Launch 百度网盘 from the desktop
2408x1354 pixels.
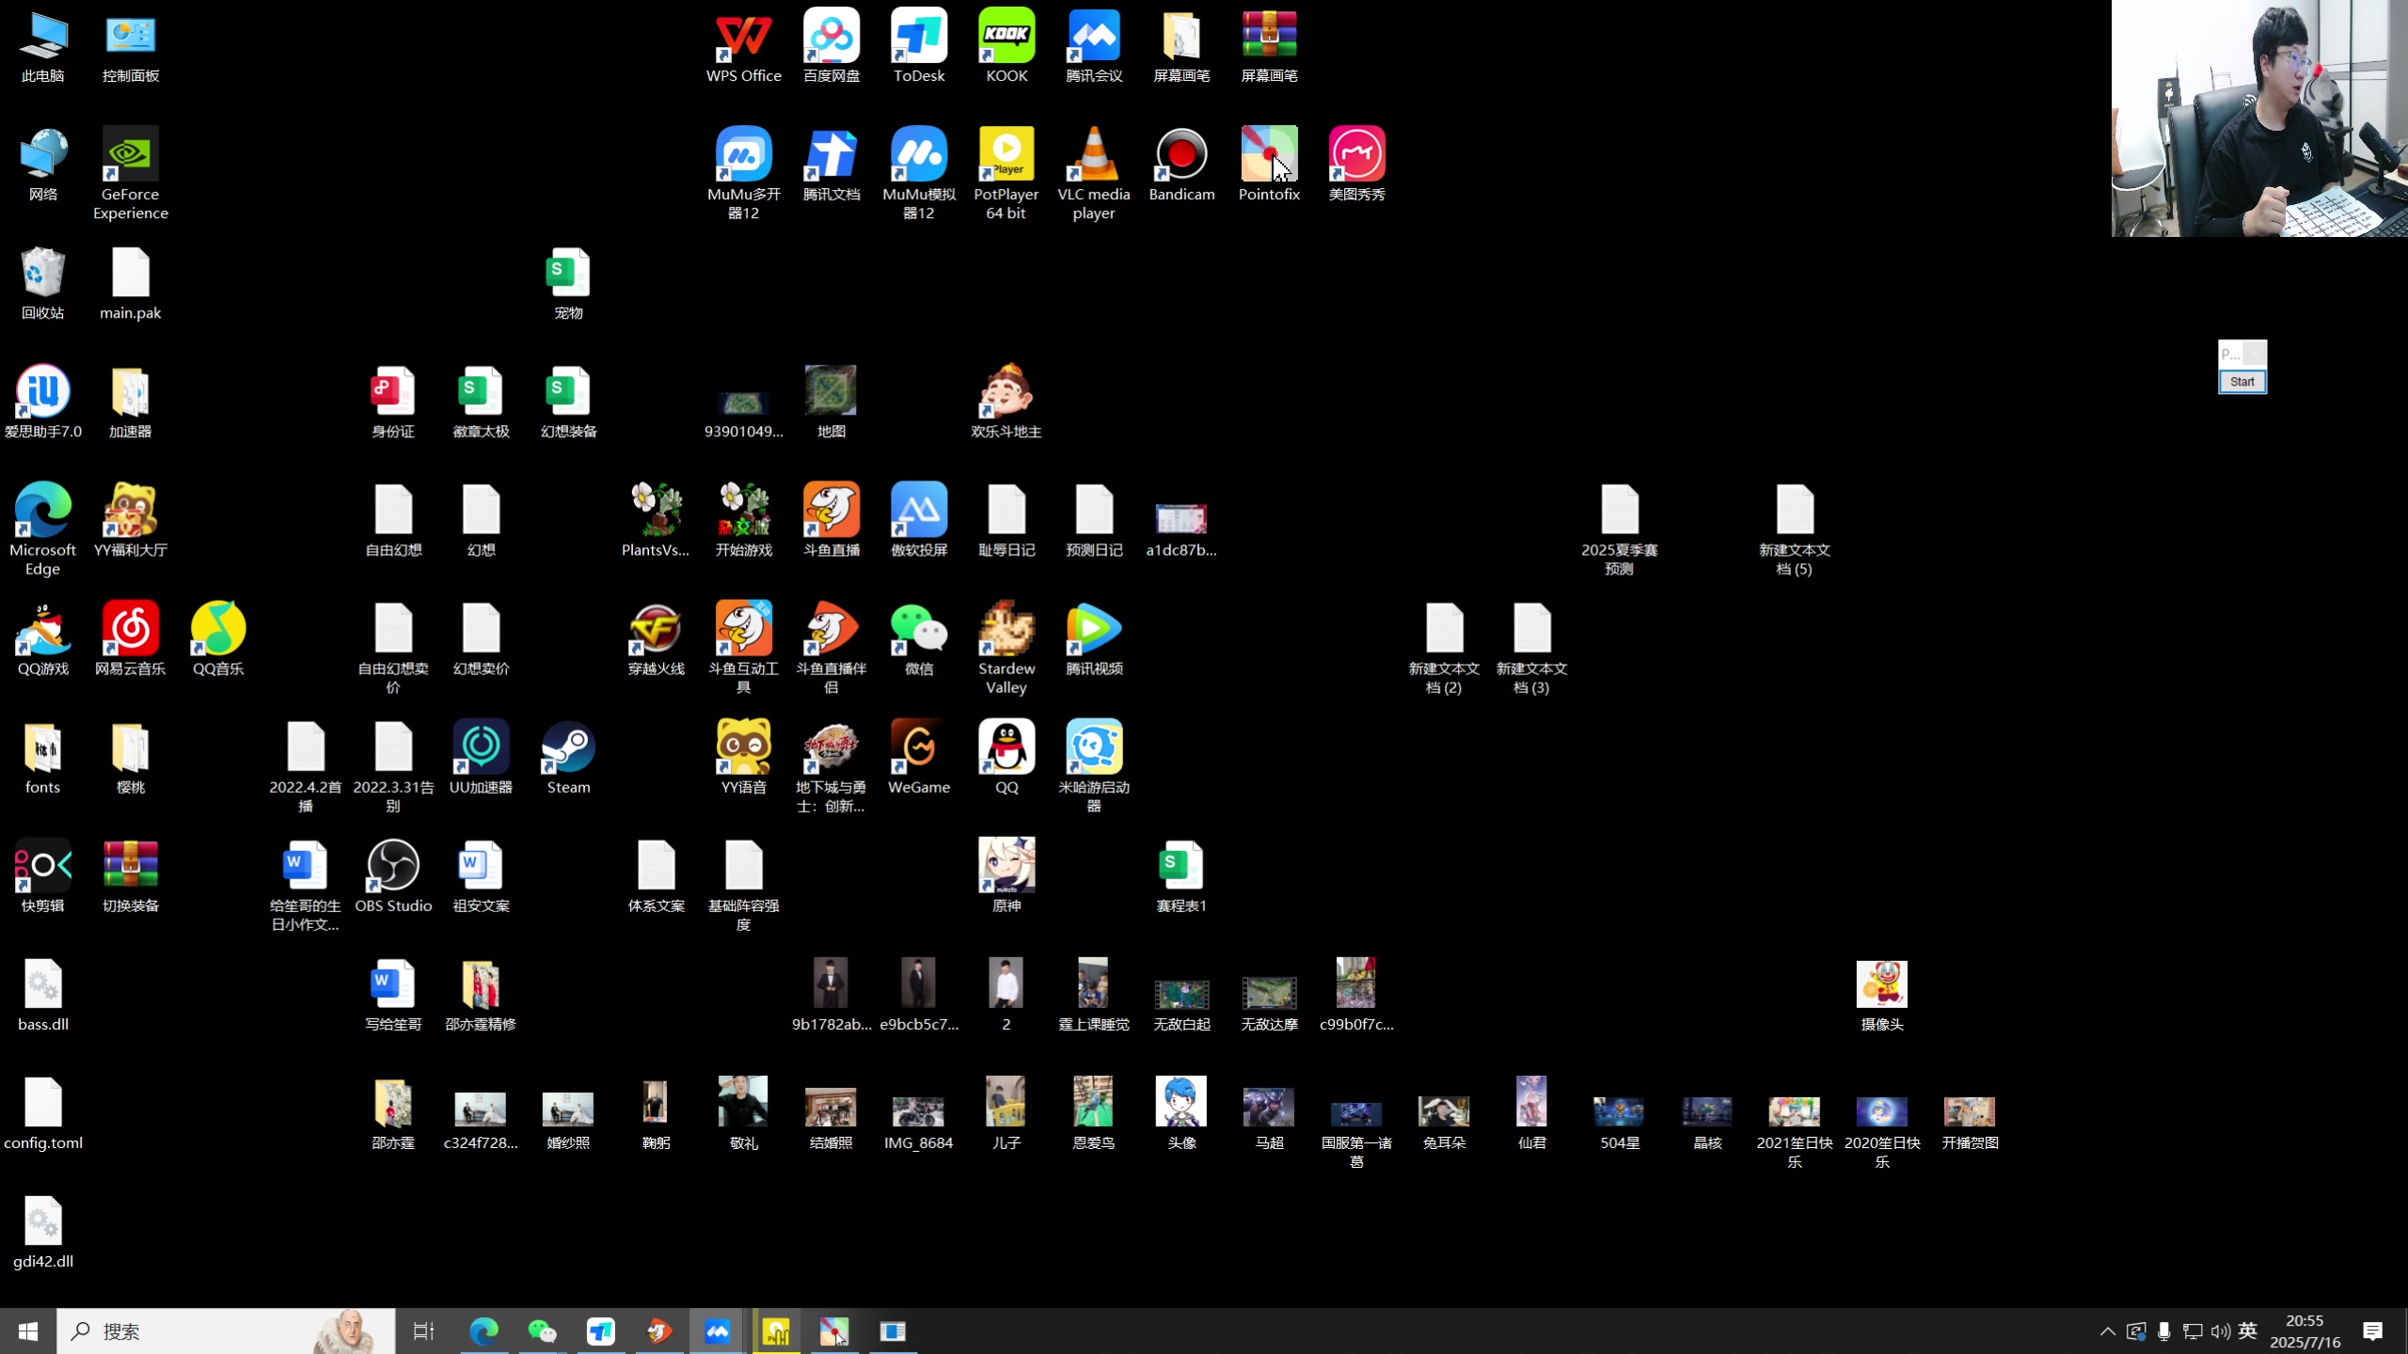pos(831,46)
